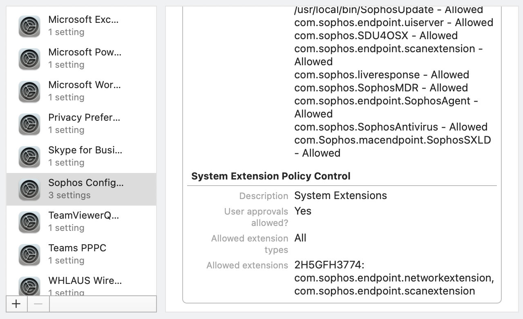The width and height of the screenshot is (523, 319).
Task: Click the WHLAUS Wireless profile icon
Action: [x=29, y=286]
